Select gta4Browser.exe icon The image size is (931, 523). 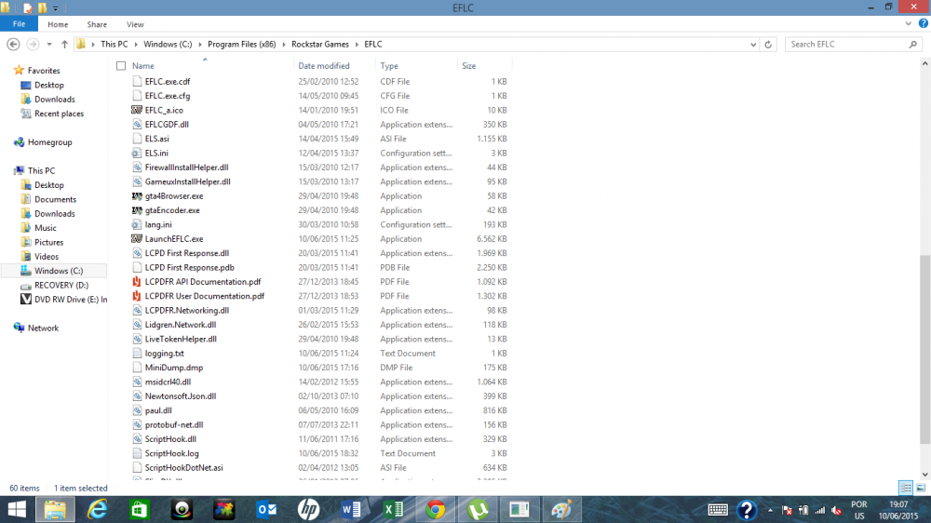pos(137,196)
